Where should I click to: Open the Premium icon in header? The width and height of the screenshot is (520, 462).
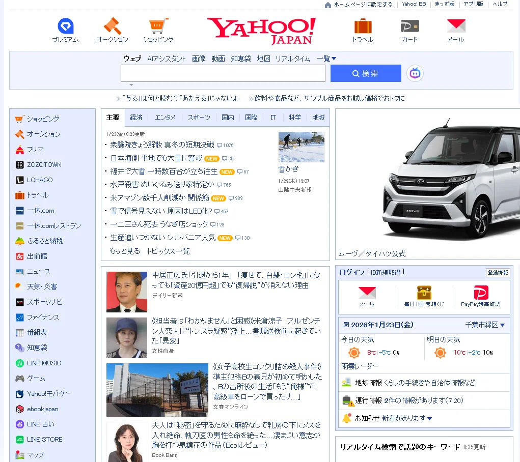[x=65, y=26]
